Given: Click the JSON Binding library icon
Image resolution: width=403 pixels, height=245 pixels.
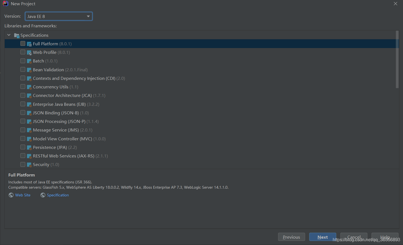Looking at the screenshot, I should [x=29, y=113].
